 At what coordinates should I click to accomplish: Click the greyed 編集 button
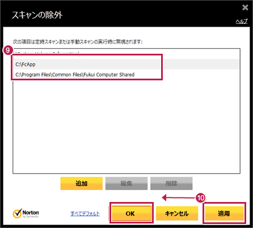126,183
